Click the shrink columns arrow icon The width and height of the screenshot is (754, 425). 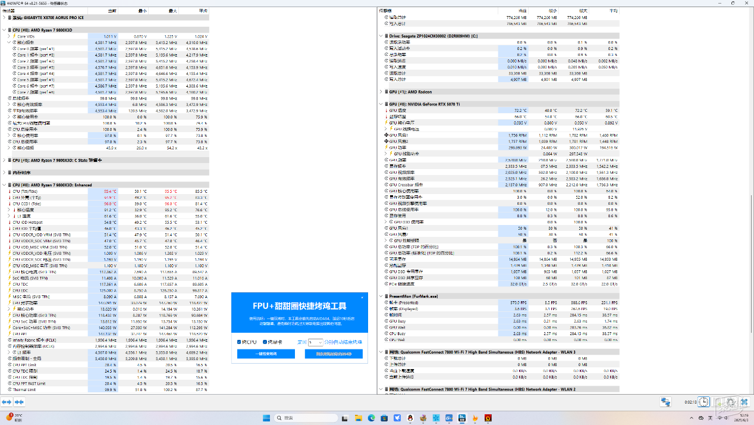tap(19, 402)
